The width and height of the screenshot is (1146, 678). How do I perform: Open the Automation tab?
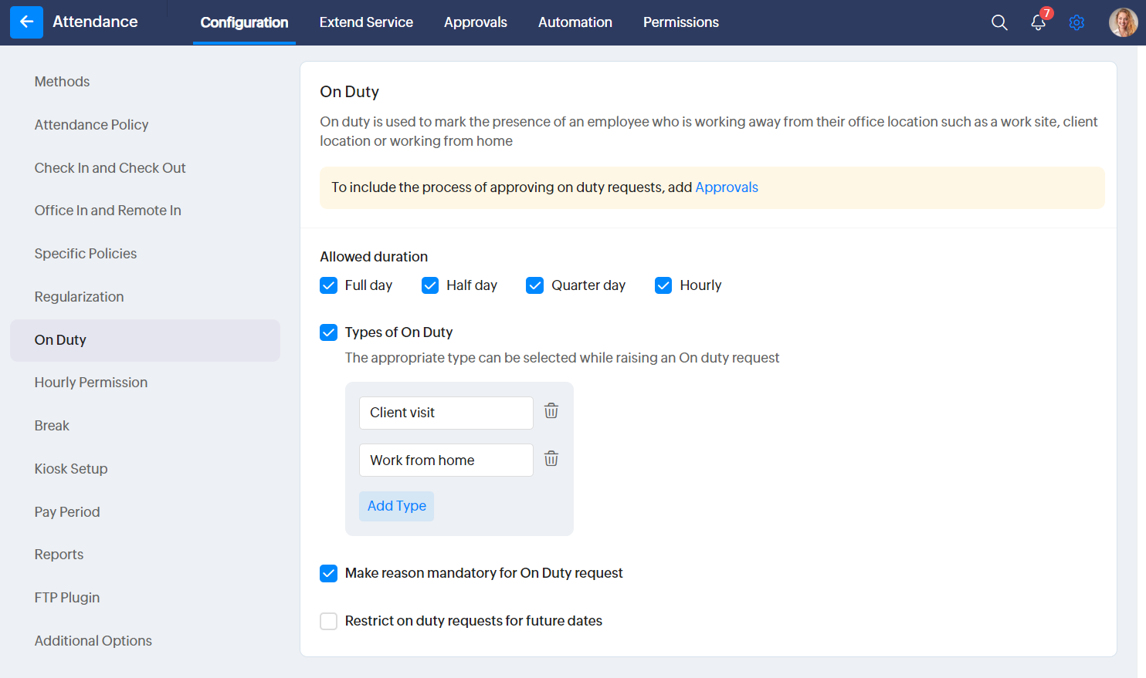(575, 22)
